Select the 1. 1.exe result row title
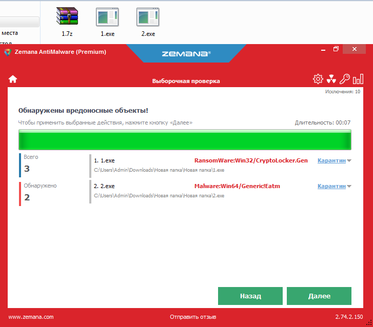The image size is (373, 327). pyautogui.click(x=104, y=160)
